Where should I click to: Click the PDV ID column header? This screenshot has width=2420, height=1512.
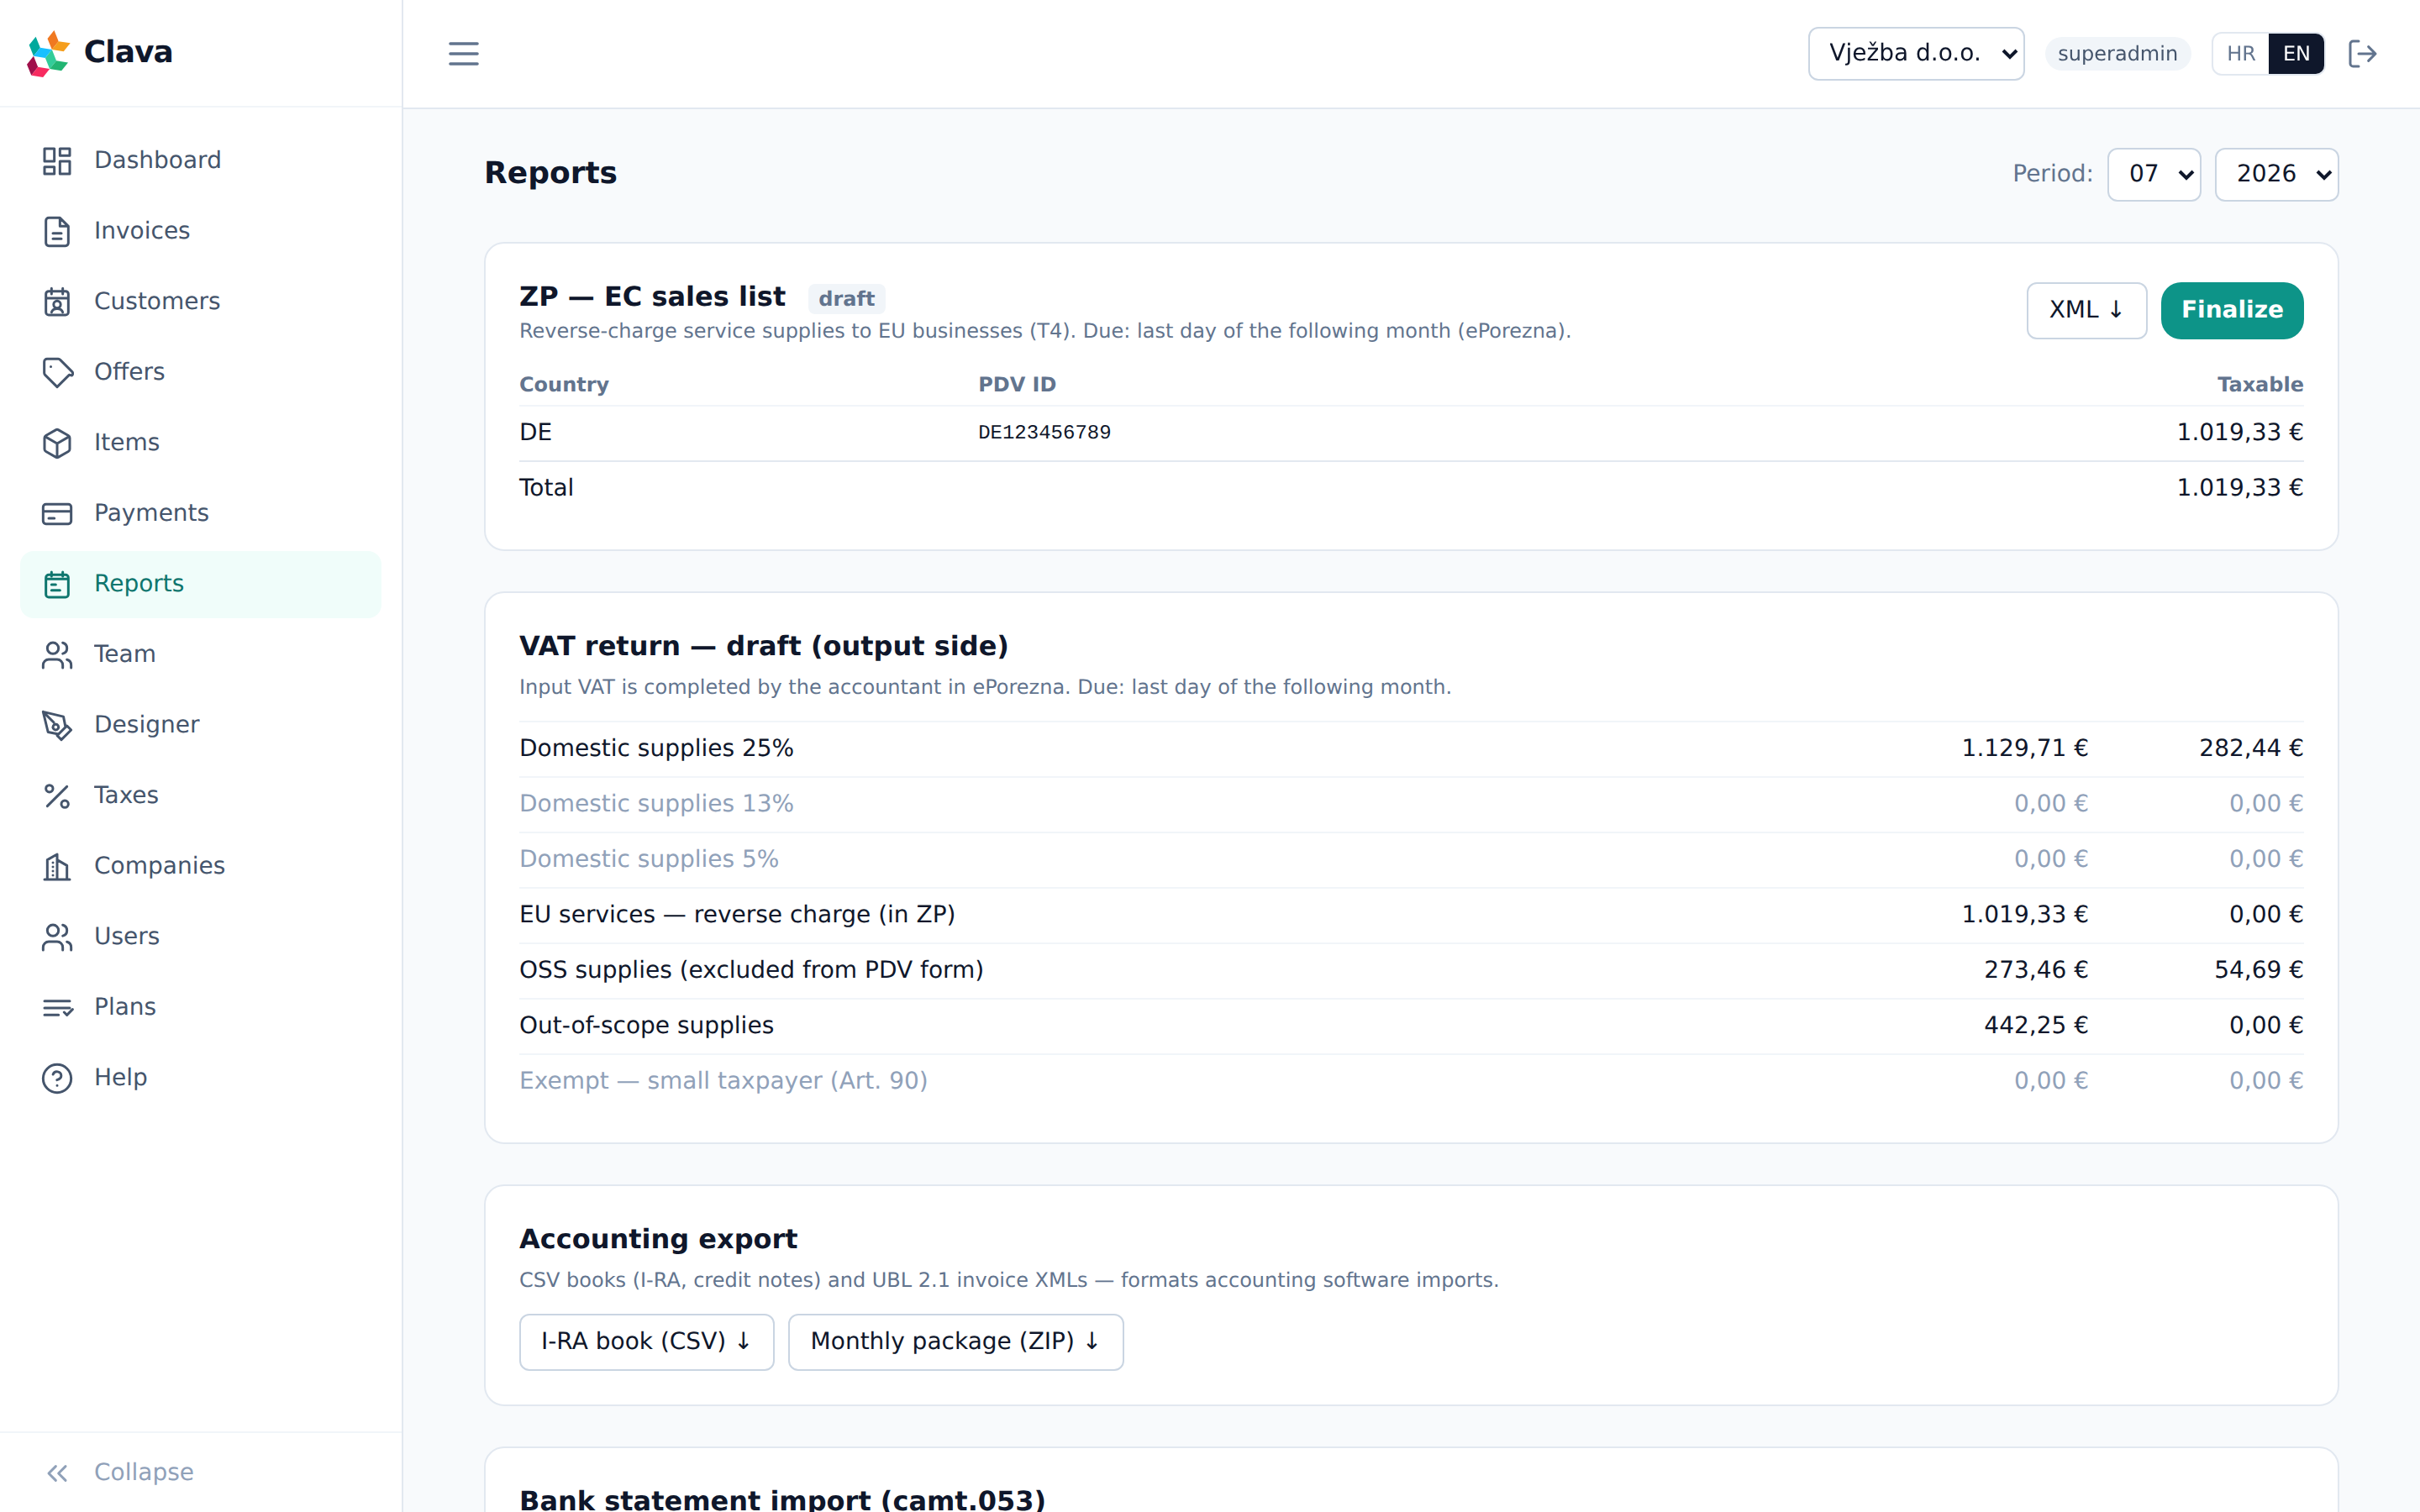[1017, 385]
